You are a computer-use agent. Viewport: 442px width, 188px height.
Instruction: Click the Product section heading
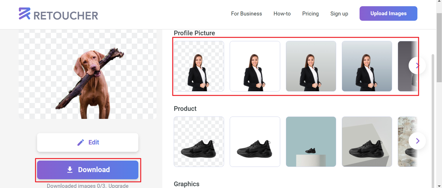pyautogui.click(x=185, y=109)
